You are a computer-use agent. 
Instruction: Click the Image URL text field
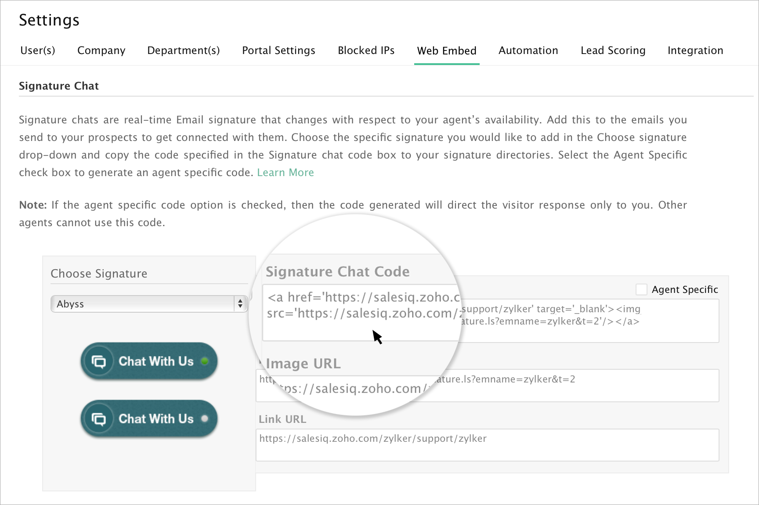click(x=571, y=386)
